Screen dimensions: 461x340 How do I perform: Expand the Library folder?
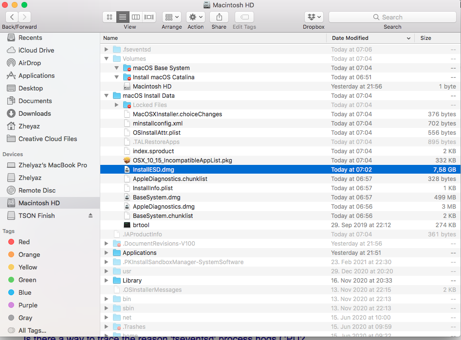point(107,280)
